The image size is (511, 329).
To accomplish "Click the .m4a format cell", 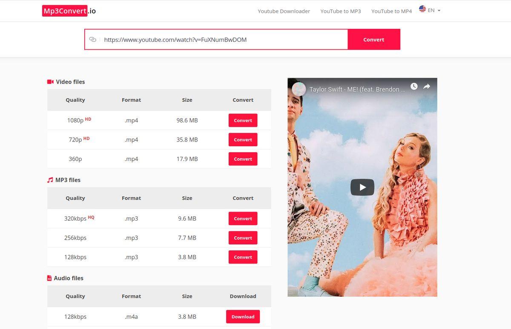I will click(x=132, y=317).
